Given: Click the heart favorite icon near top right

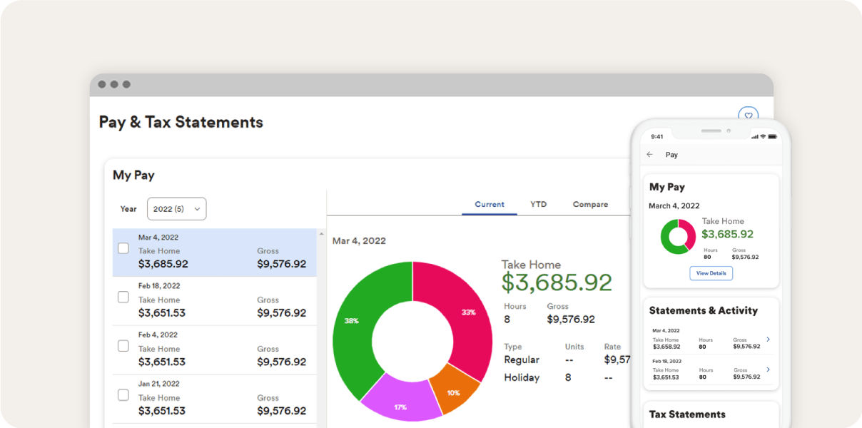Looking at the screenshot, I should [x=748, y=116].
